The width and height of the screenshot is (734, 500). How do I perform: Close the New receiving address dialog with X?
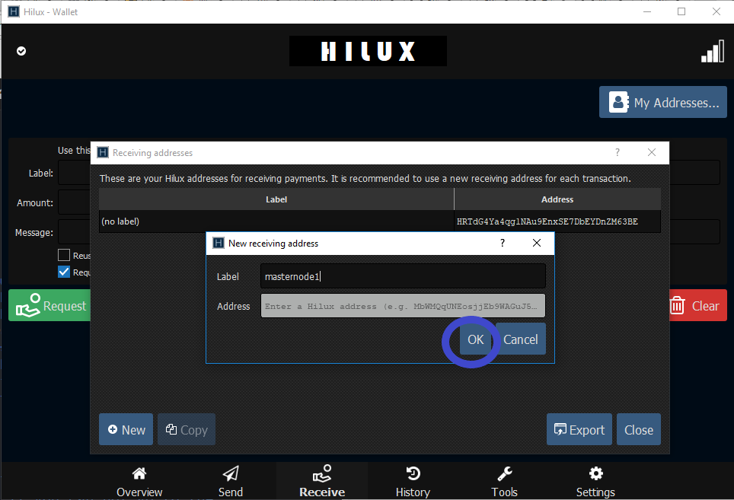click(x=537, y=243)
